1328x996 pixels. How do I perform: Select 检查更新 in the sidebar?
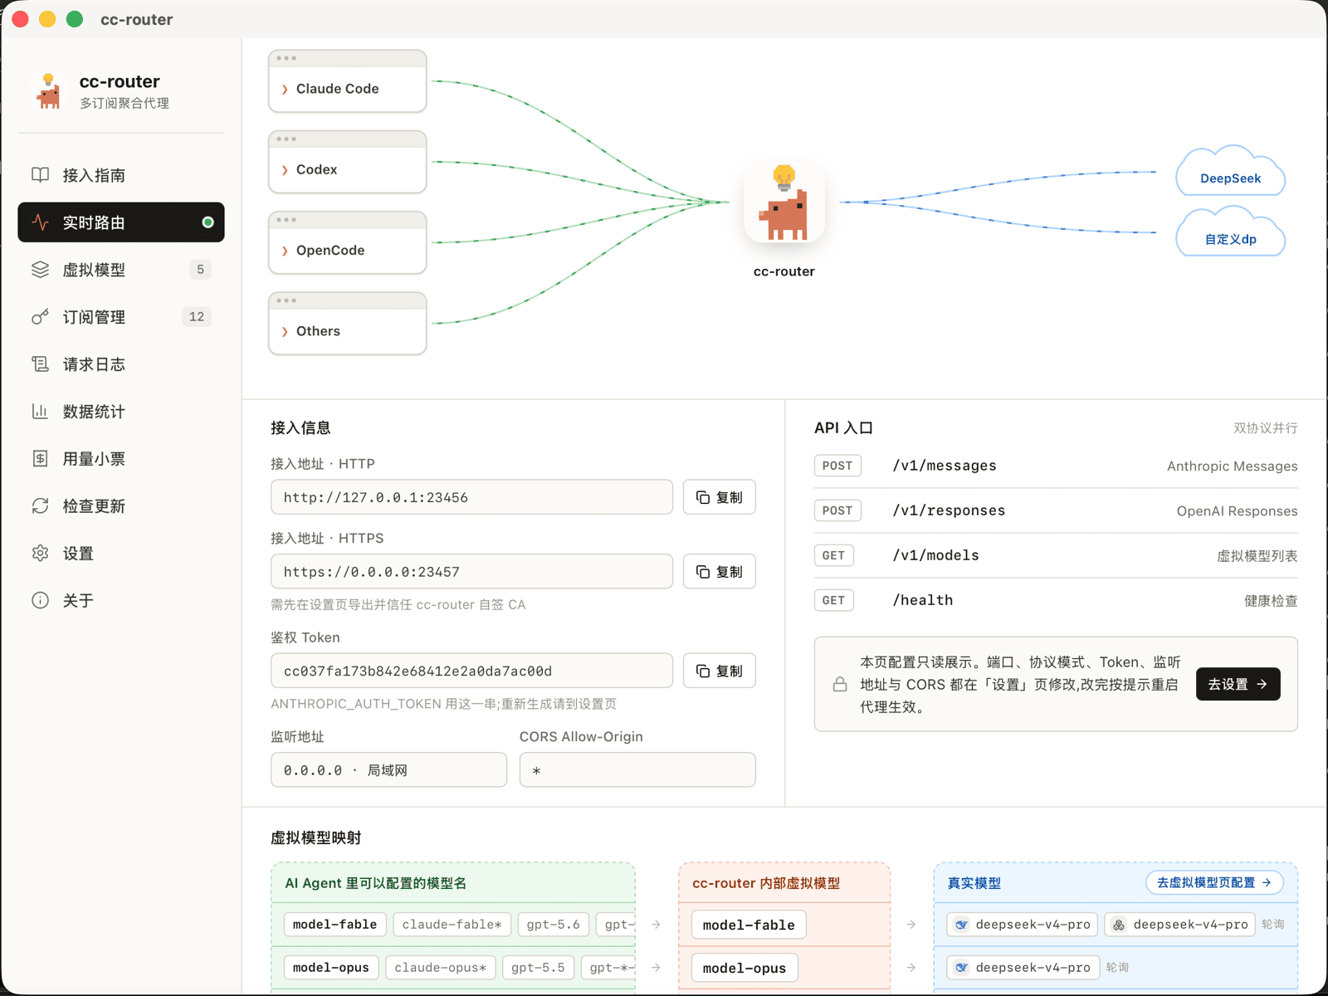pyautogui.click(x=121, y=506)
